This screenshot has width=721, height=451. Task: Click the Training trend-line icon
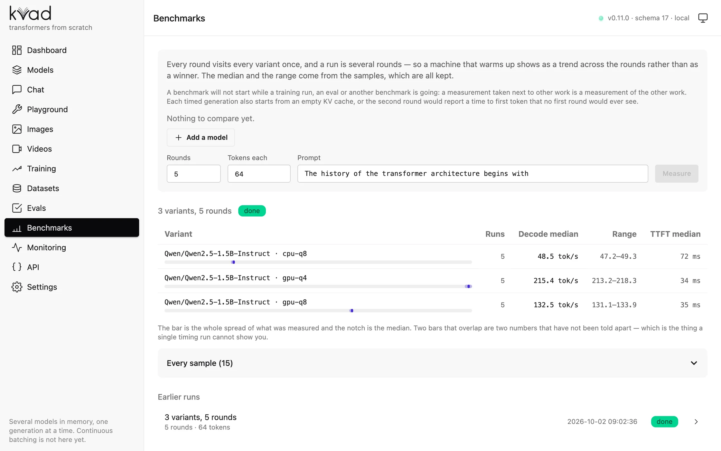pos(17,168)
